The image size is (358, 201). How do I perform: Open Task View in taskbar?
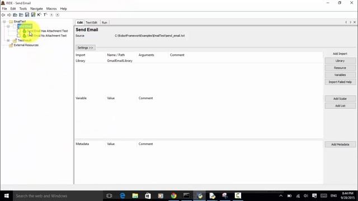[x=109, y=196]
